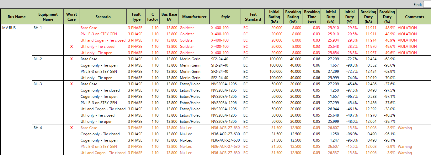
Task: Click breaking duty 0.588 in BH-3 Cogen only - Tie open row
Action: [372, 97]
